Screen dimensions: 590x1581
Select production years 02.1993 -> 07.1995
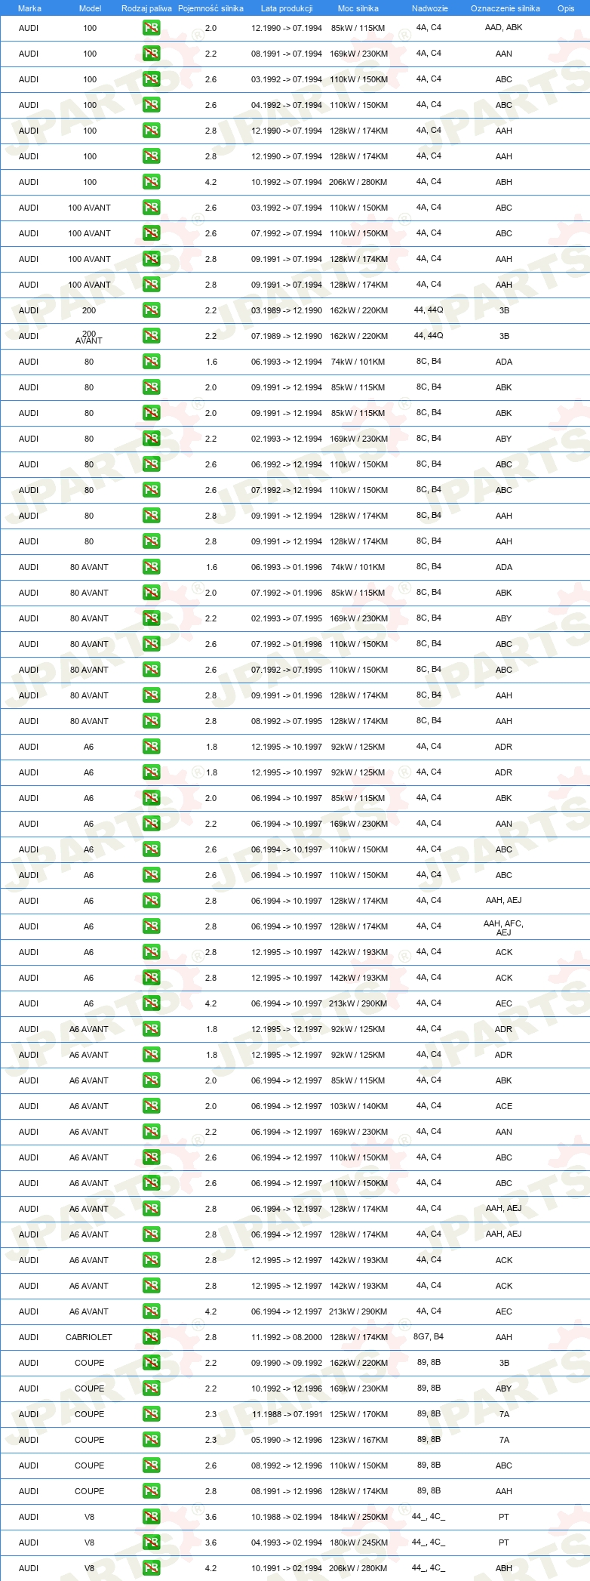click(x=287, y=618)
